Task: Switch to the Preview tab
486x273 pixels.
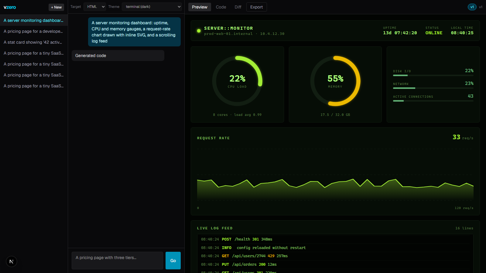Action: click(x=200, y=7)
